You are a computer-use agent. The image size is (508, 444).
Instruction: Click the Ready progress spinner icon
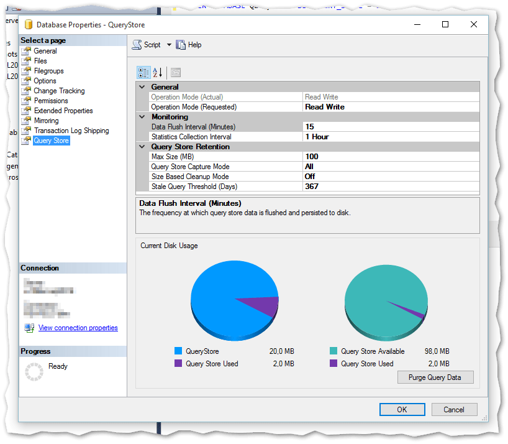coord(34,372)
